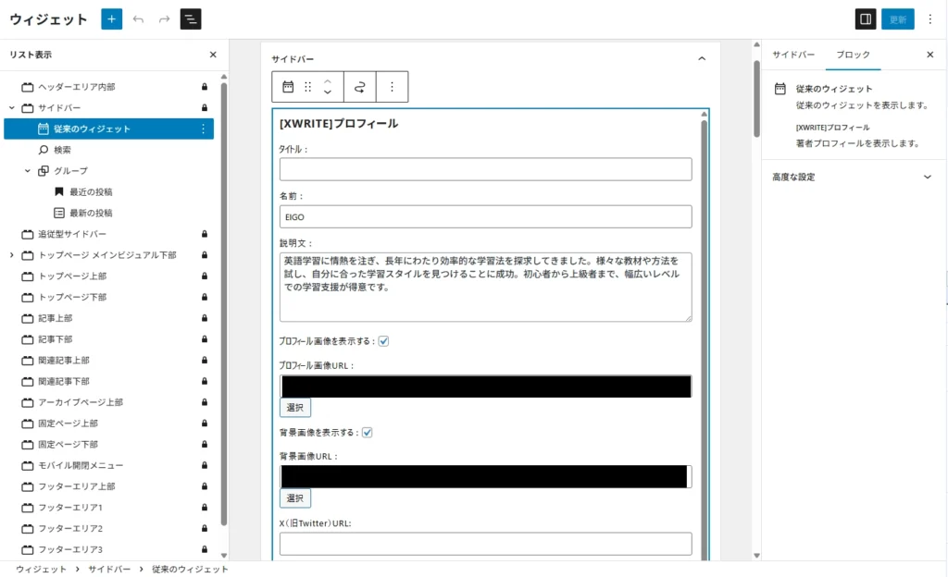
Task: Click the blue block inserter plus button
Action: [111, 19]
